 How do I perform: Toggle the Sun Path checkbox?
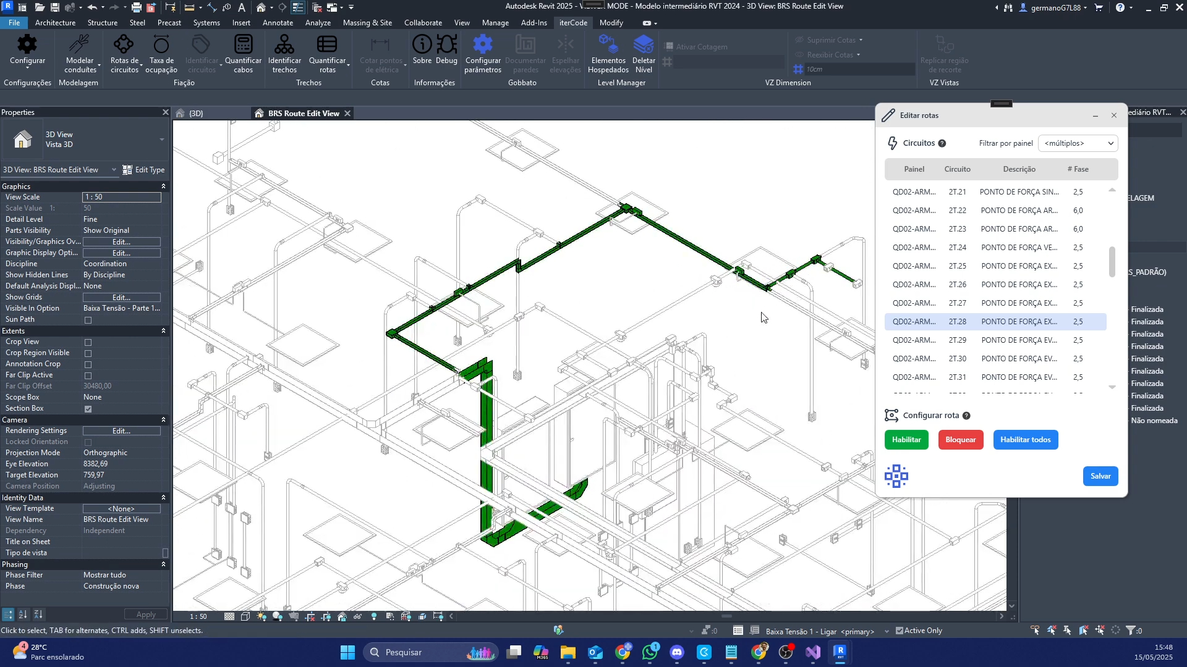(88, 320)
